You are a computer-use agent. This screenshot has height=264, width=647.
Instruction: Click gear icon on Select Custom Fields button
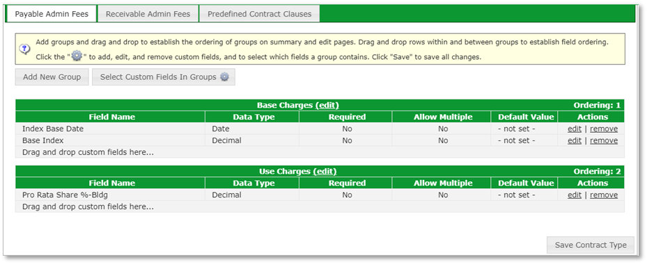click(x=224, y=77)
